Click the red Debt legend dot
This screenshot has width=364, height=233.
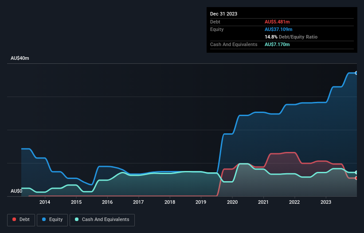click(x=14, y=219)
